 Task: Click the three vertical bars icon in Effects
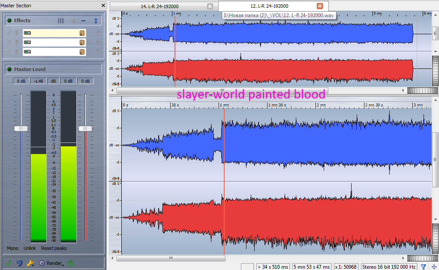pos(61,21)
